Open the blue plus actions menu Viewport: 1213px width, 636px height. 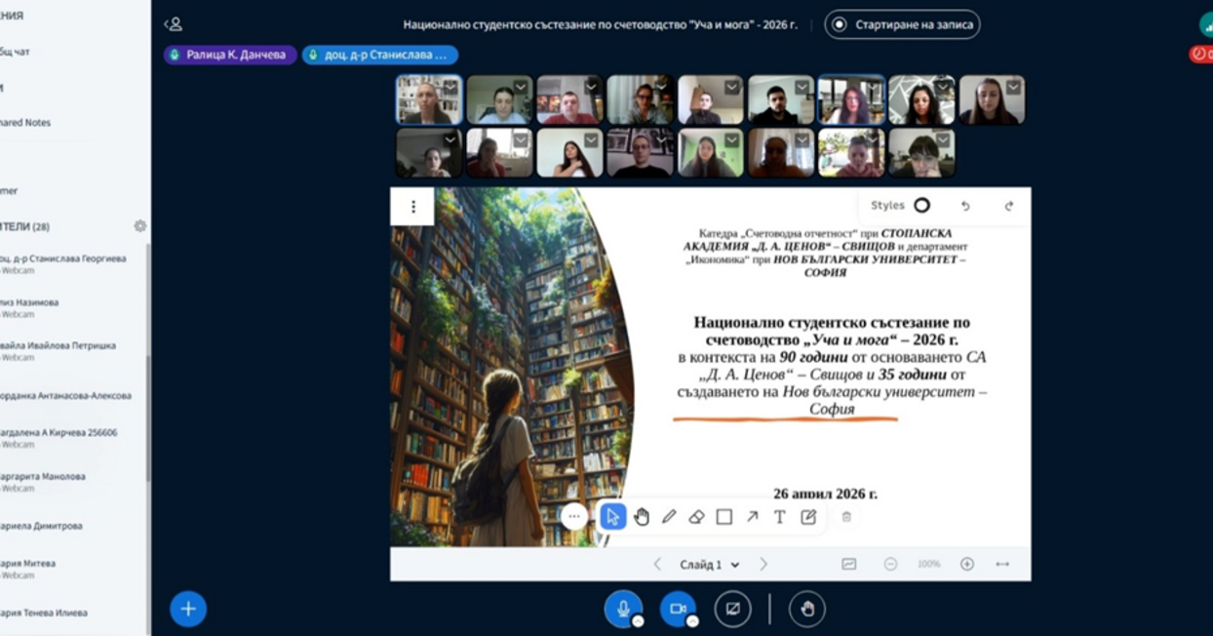point(188,609)
